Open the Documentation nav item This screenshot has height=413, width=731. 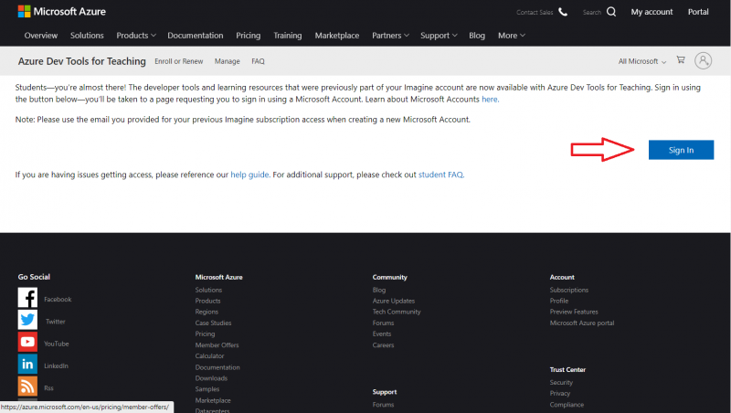196,36
